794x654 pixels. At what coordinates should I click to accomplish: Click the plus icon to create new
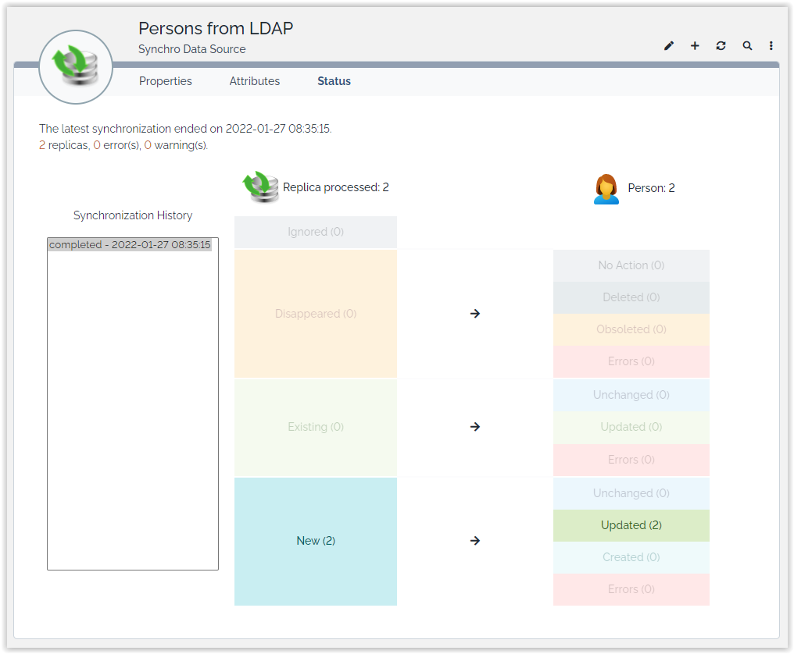tap(695, 46)
